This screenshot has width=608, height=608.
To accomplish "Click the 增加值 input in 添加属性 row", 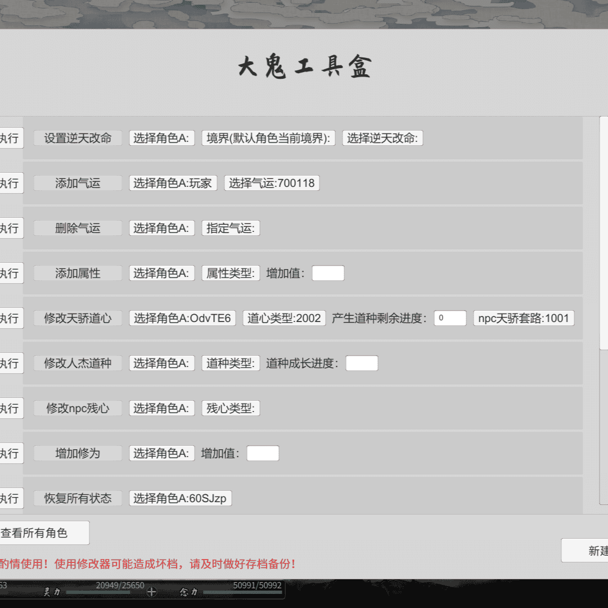I will coord(328,273).
